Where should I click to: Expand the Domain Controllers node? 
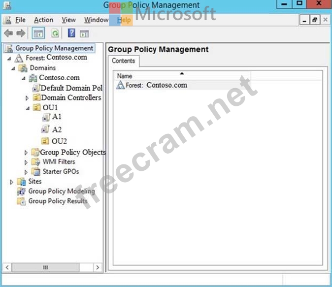click(27, 98)
